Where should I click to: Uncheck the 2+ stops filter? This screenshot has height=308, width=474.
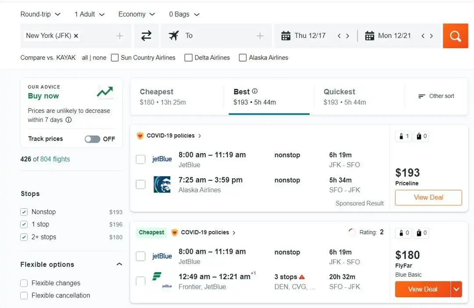[24, 237]
